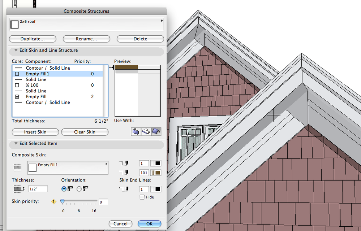This screenshot has width=361, height=231.
Task: Click the Cancel button
Action: (x=120, y=224)
